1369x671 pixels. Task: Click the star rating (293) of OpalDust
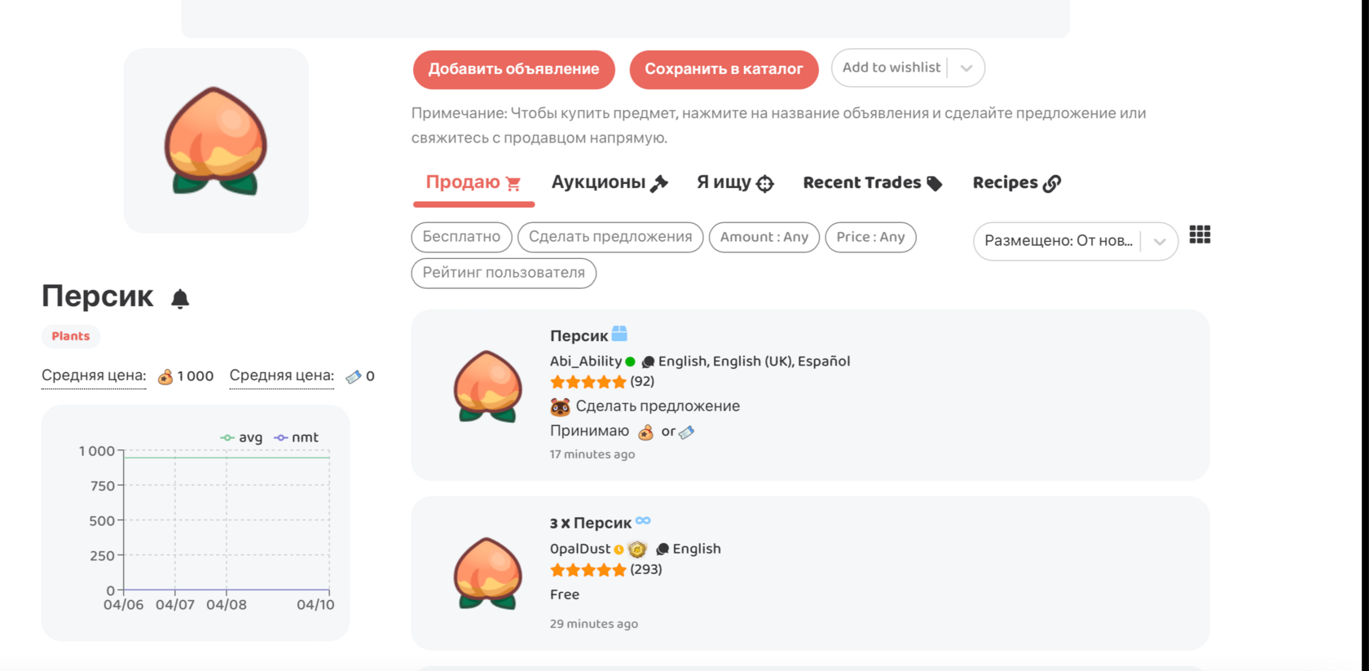point(606,570)
